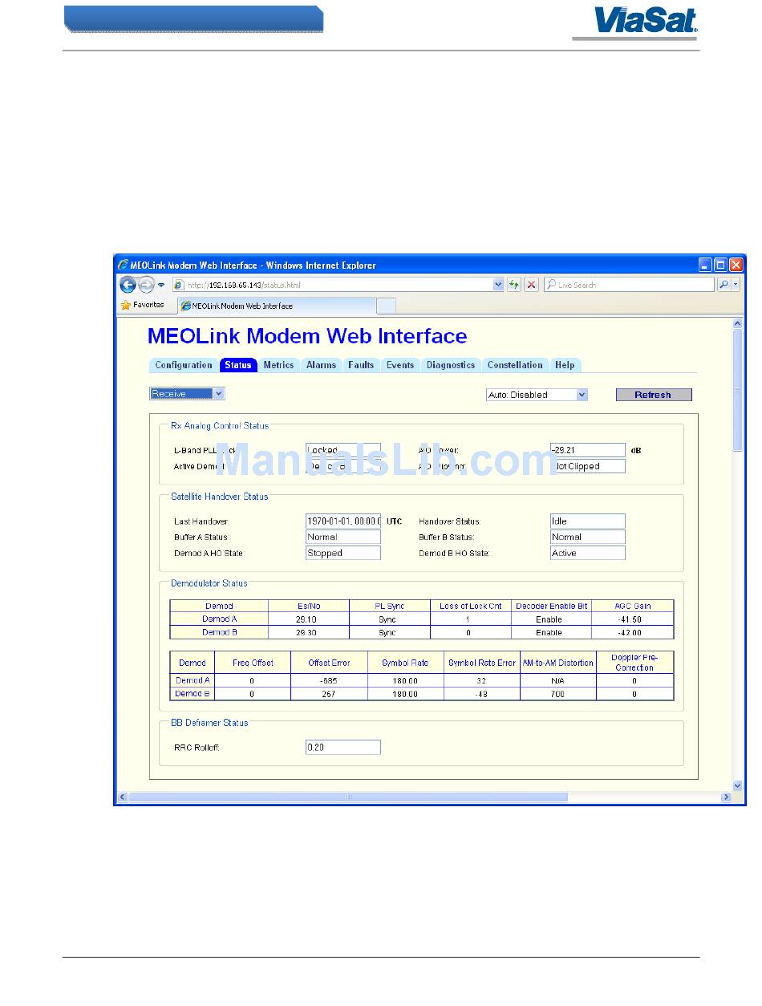Viewport: 762px width, 1006px height.
Task: Click the Offset Error value -685
Action: (330, 680)
